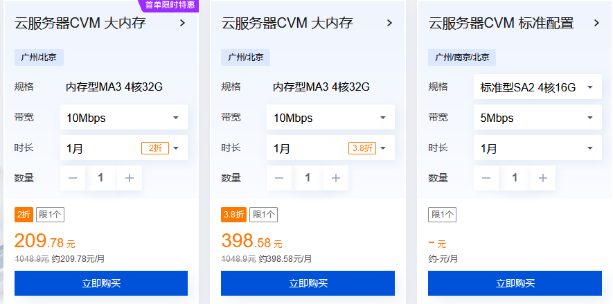Click the 限1个 tag on the 标准配置 card
This screenshot has height=304, width=613.
pyautogui.click(x=442, y=215)
